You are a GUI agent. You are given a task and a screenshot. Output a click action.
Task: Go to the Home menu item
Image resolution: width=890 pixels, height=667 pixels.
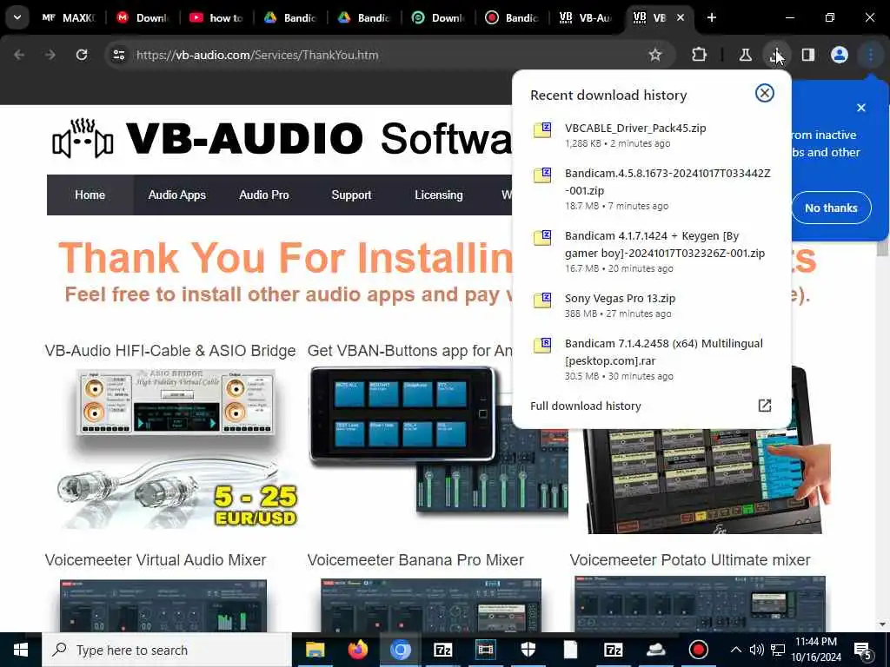coord(90,195)
